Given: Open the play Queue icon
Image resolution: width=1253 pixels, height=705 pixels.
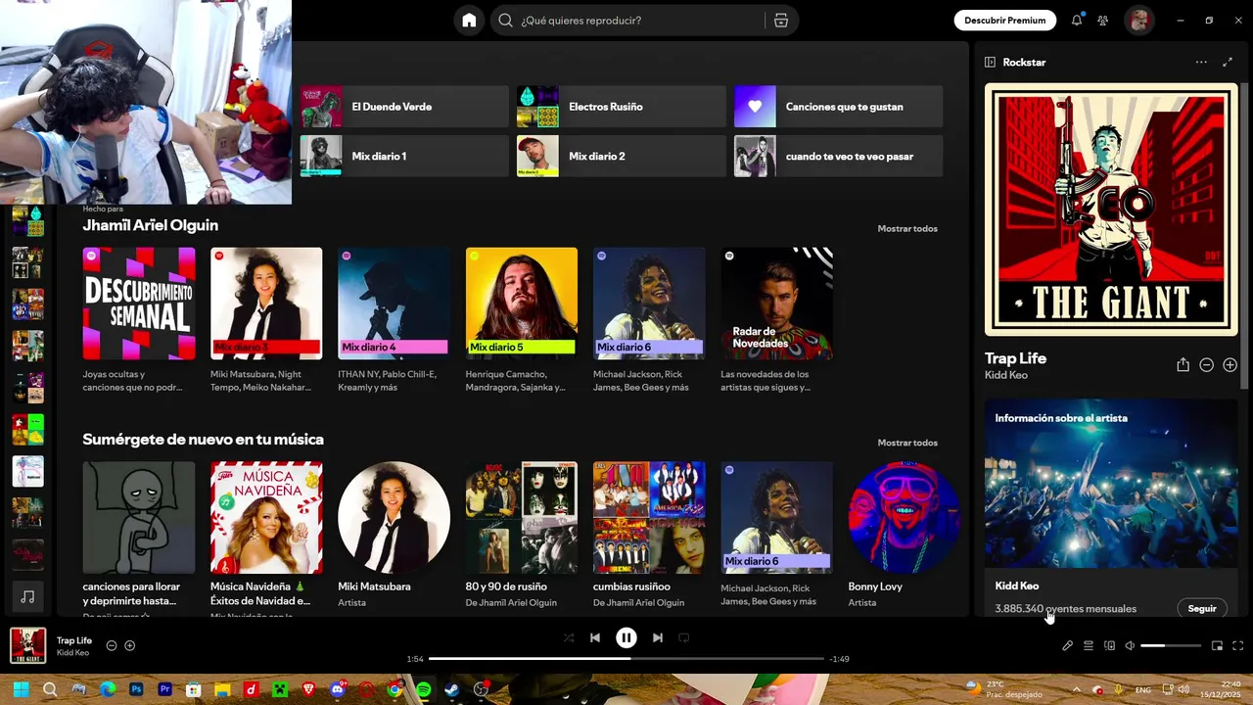Looking at the screenshot, I should click(x=1088, y=645).
